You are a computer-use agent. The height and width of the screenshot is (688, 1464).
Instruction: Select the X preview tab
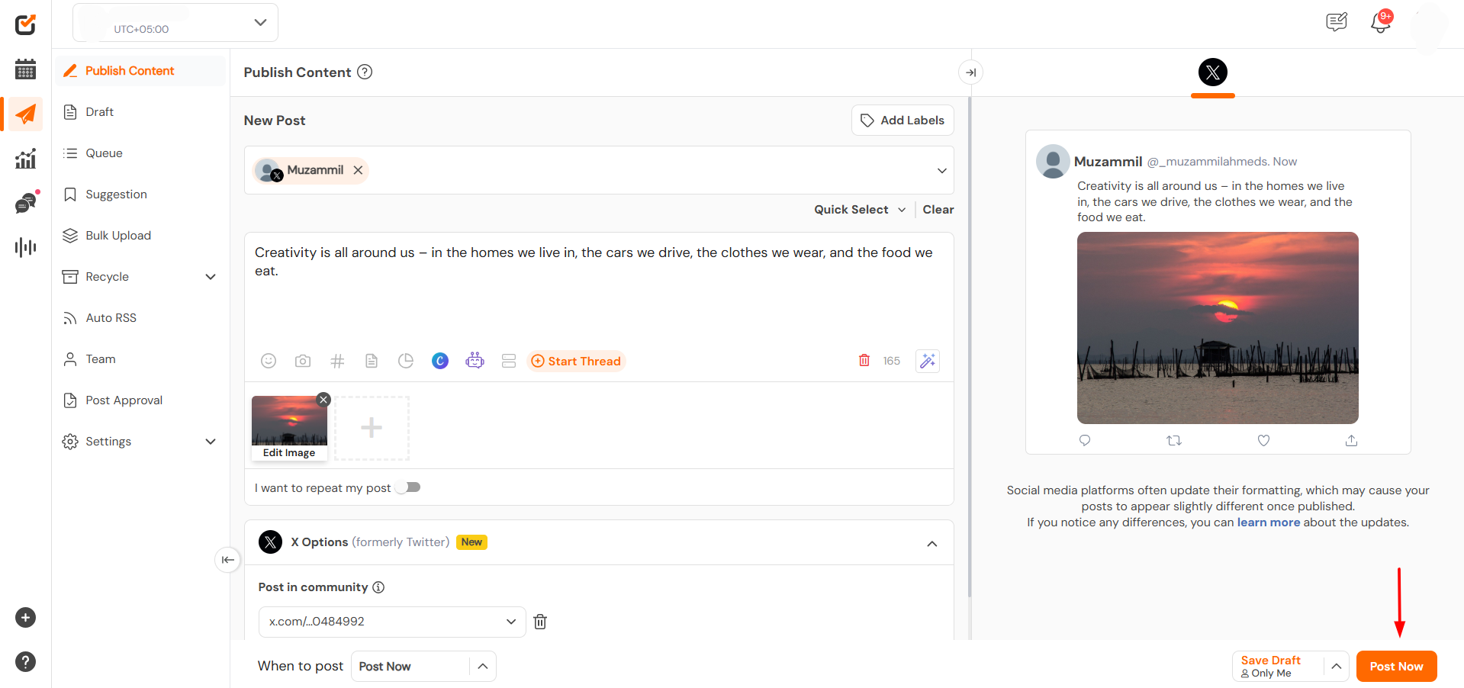pos(1213,72)
